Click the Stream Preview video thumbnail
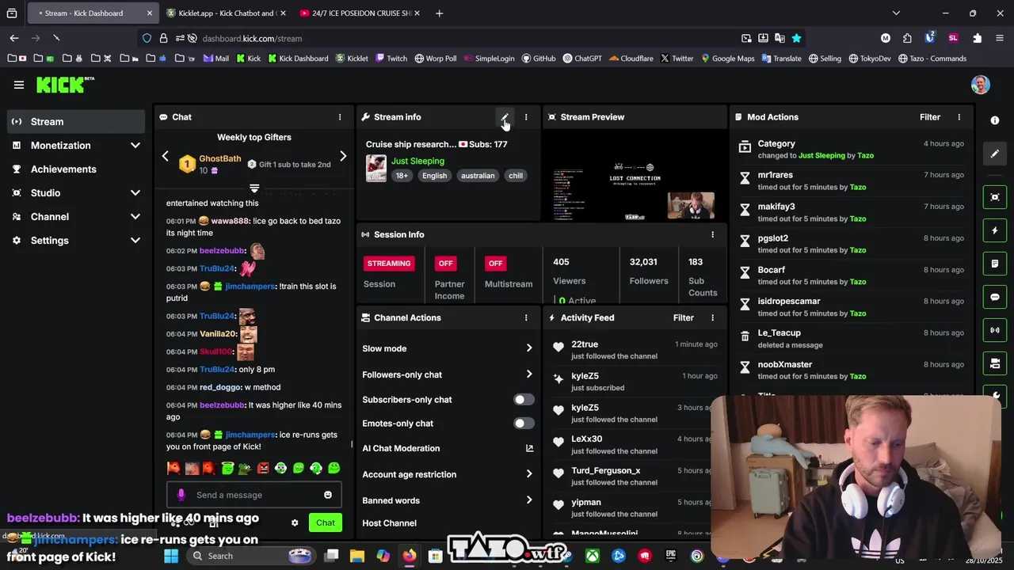Image resolution: width=1014 pixels, height=570 pixels. [x=634, y=177]
